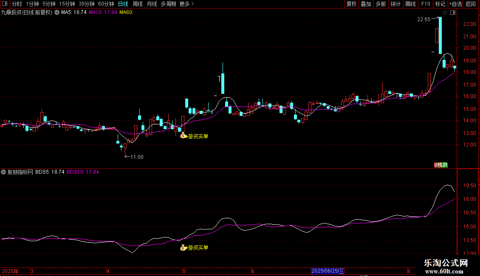Click the 22.55 high price annotation
The image size is (480, 276).
pyautogui.click(x=424, y=19)
